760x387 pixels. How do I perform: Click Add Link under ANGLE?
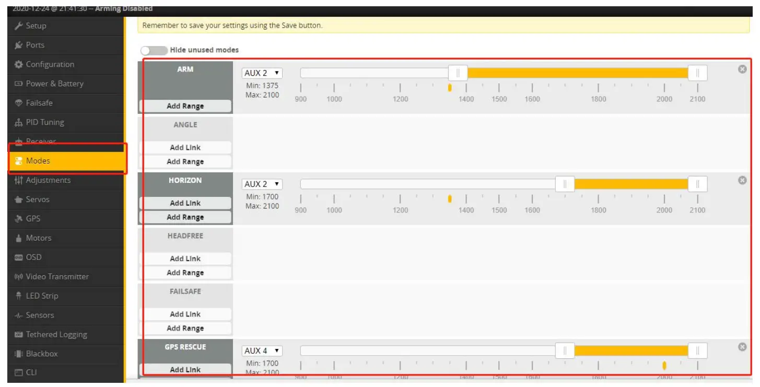point(185,148)
